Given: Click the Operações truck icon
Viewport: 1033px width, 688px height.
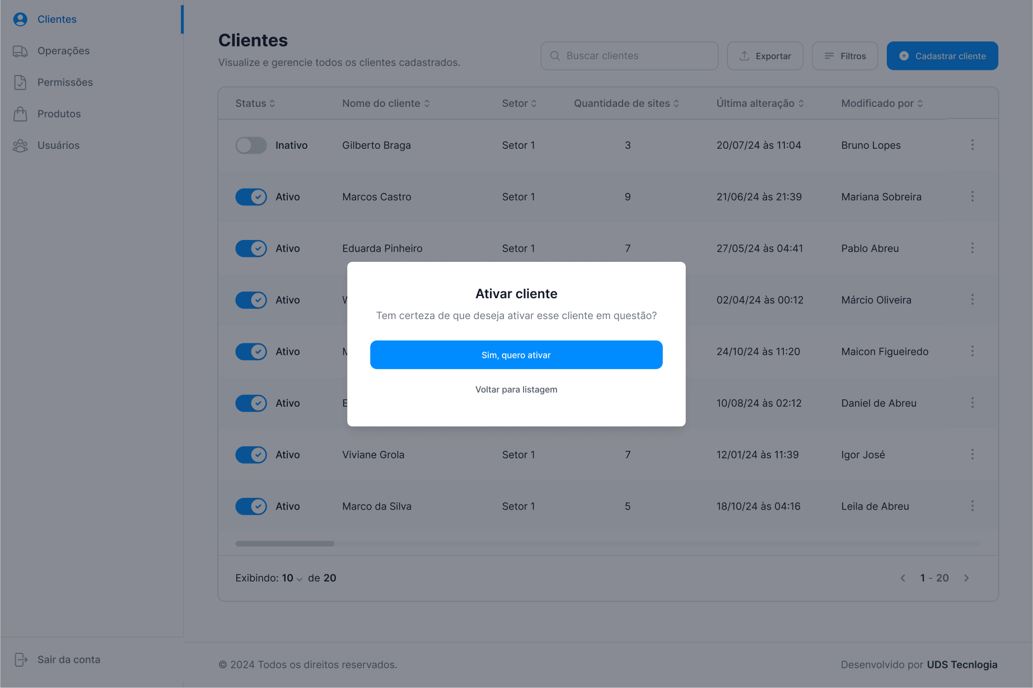Looking at the screenshot, I should coord(20,51).
